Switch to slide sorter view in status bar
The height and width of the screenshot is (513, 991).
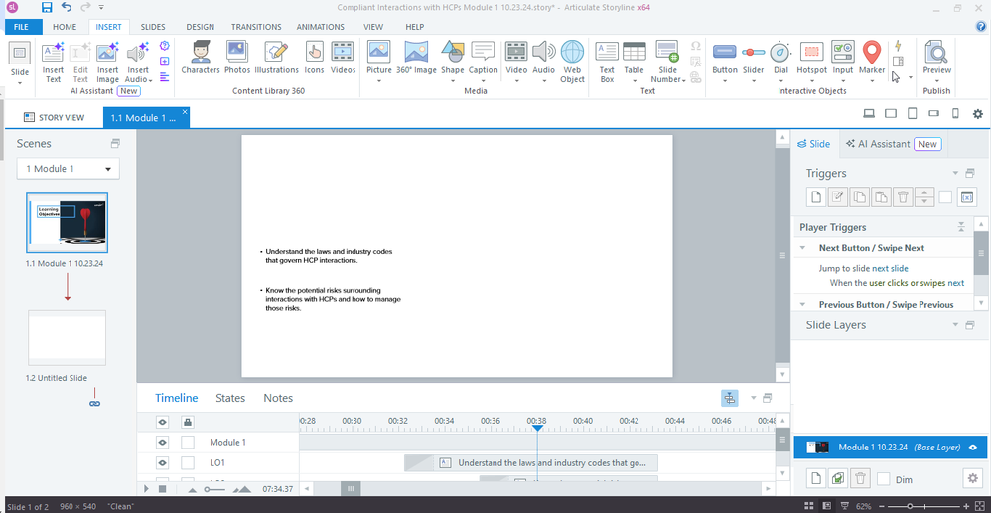[x=809, y=506]
